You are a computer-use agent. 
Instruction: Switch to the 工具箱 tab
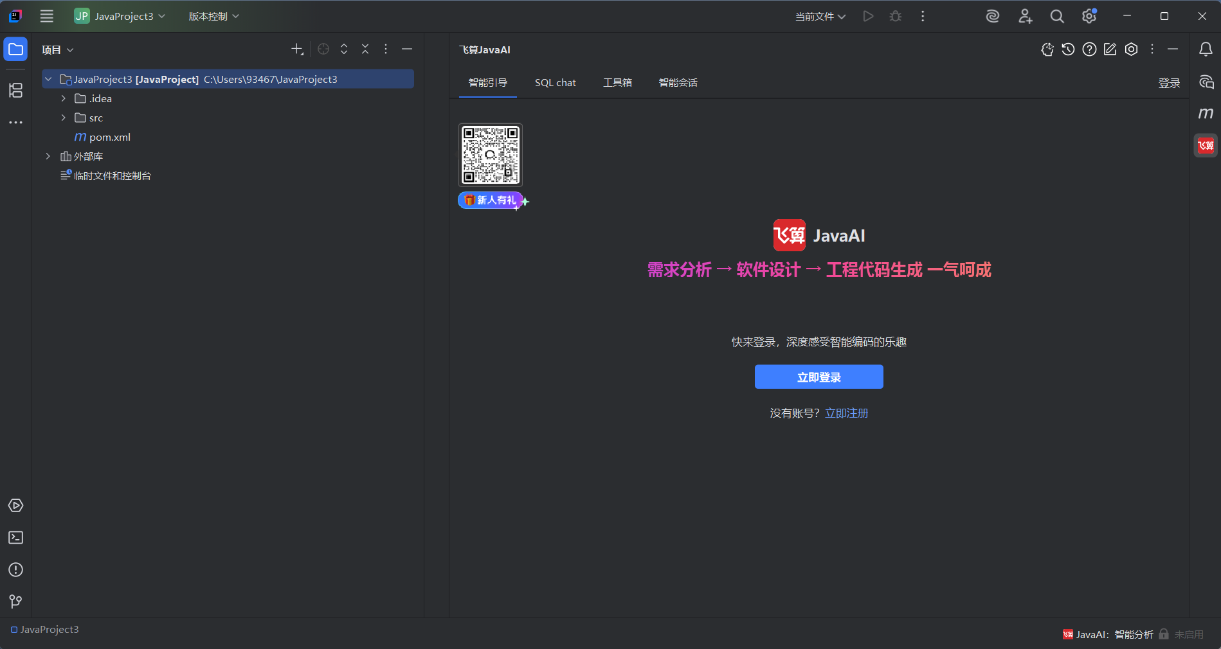click(x=617, y=83)
